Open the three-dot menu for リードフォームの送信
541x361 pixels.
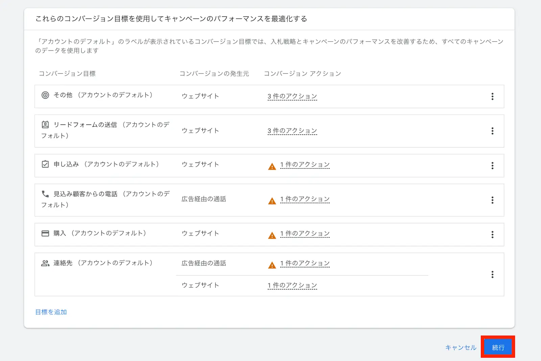click(492, 131)
